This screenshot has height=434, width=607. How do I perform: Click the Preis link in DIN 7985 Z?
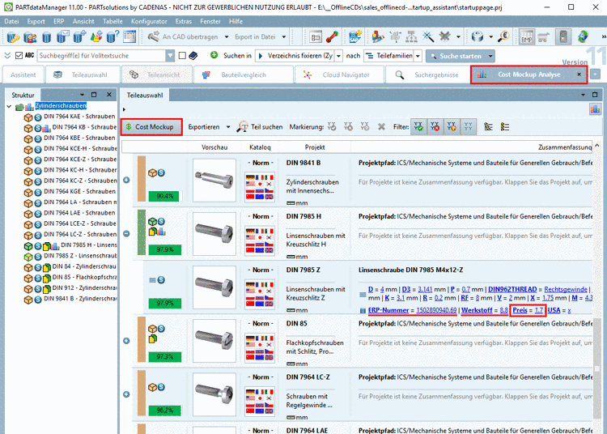point(519,310)
